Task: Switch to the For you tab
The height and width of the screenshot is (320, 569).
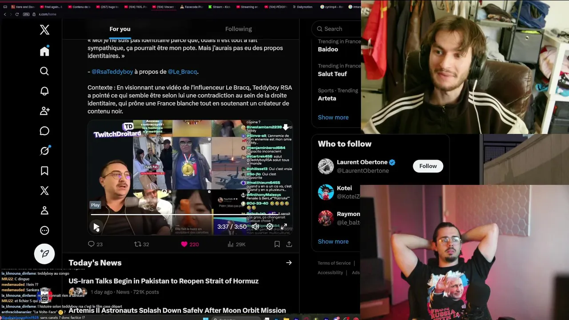Action: coord(120,29)
